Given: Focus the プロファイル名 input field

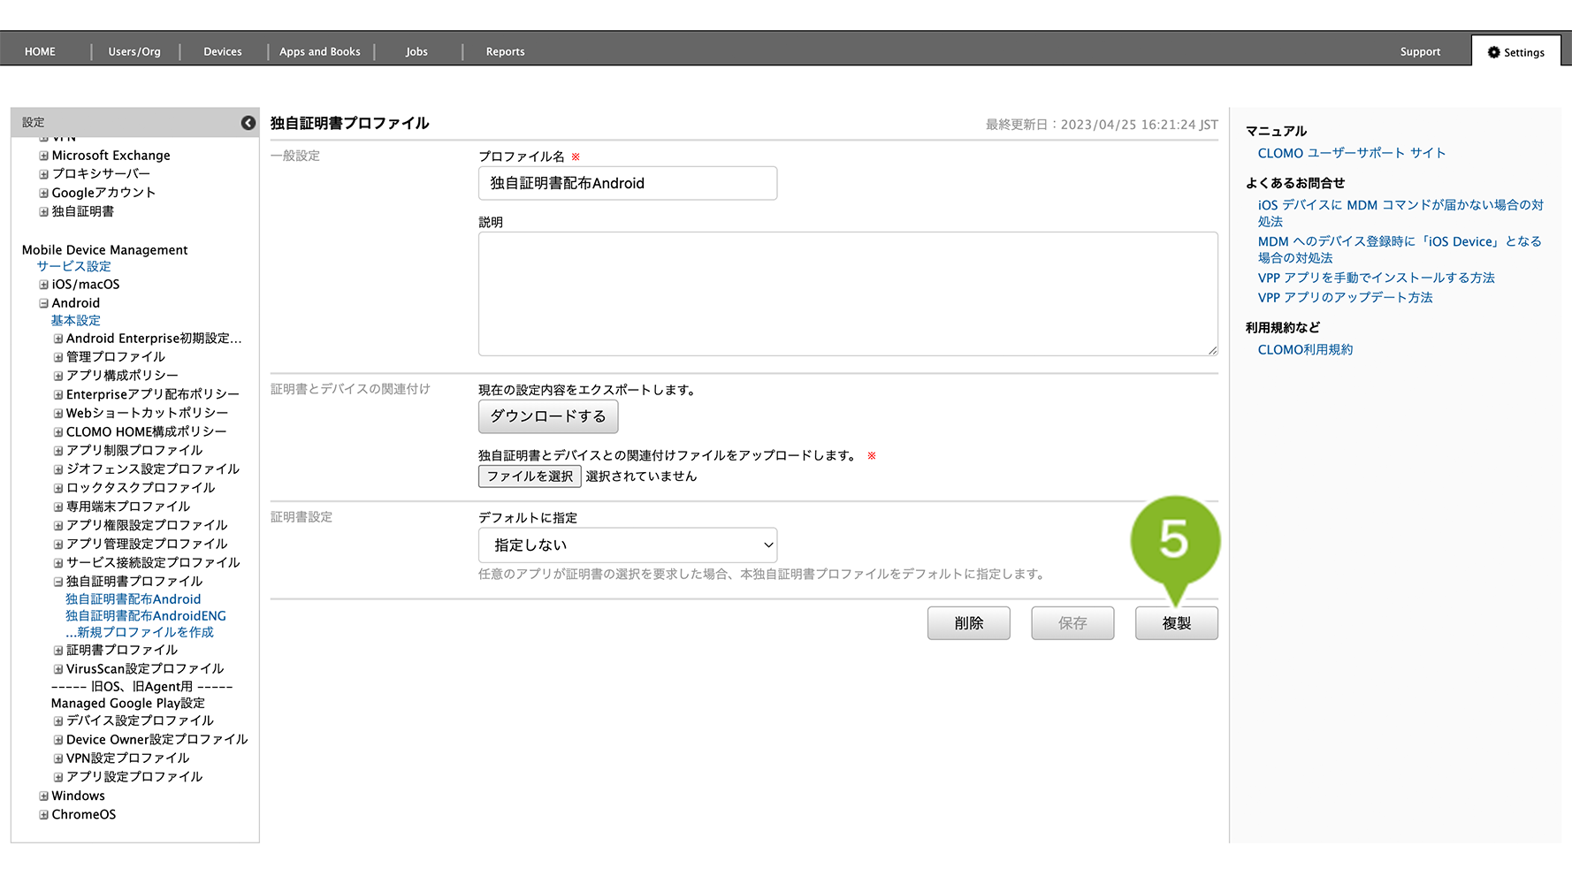Looking at the screenshot, I should click(627, 184).
